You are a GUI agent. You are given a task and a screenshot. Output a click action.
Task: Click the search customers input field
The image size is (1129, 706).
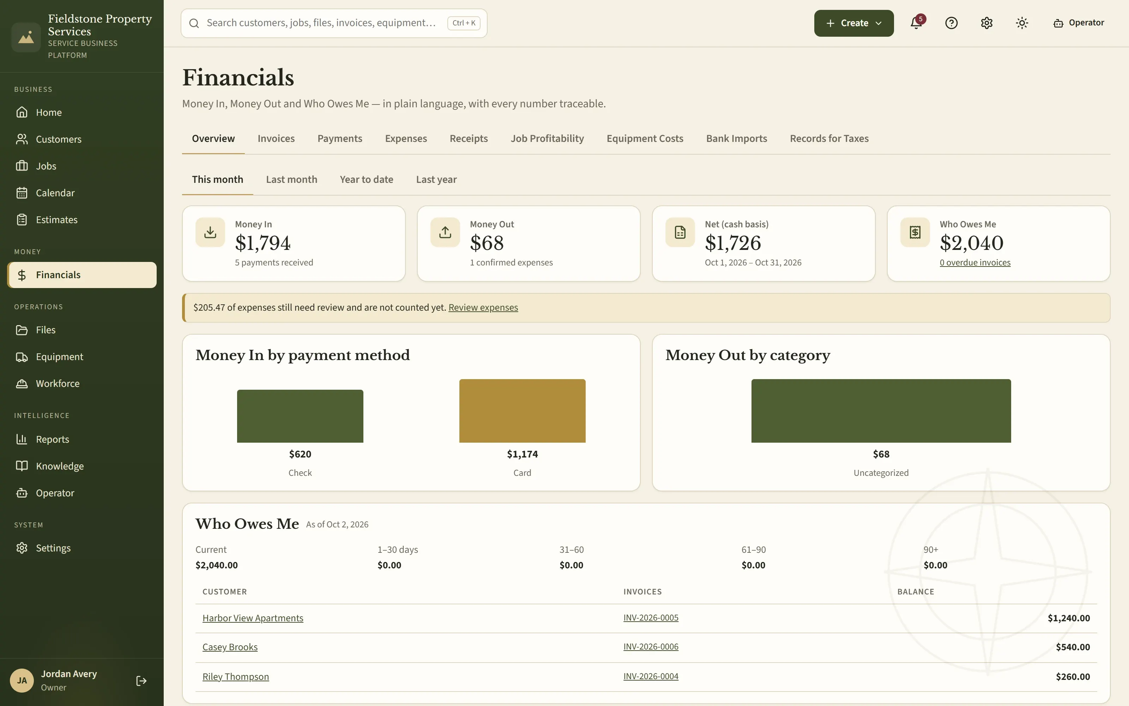click(x=333, y=23)
